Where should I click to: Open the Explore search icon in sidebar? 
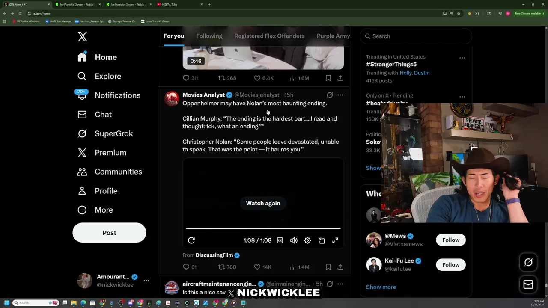(x=82, y=76)
